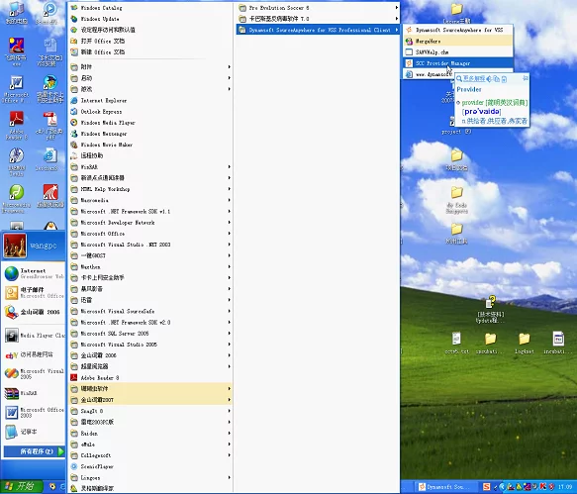Viewport: 577px width, 494px height.
Task: Open the SnagIt 8 folder
Action: point(150,411)
